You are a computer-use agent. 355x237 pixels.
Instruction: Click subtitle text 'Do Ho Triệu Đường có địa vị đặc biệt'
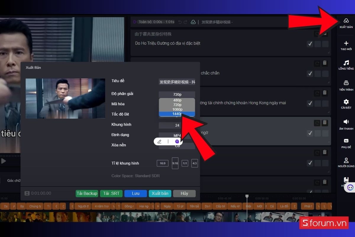[168, 43]
